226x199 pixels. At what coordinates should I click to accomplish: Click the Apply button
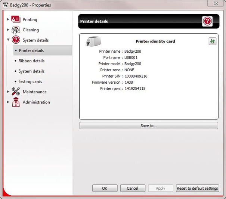coord(161,188)
